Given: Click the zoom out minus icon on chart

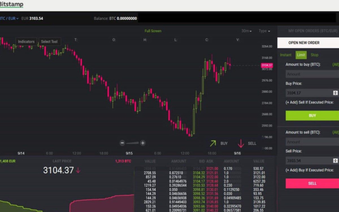Looking at the screenshot, I should click(122, 143).
